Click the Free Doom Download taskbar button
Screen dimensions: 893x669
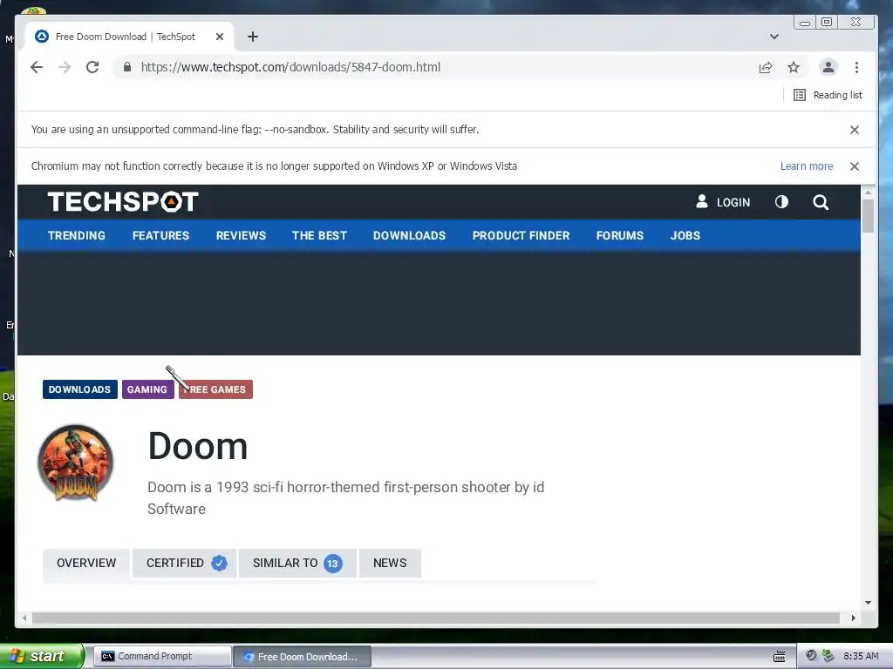click(x=303, y=657)
